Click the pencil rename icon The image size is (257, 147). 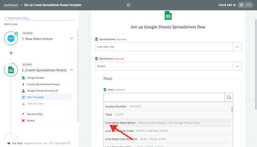[x=23, y=114]
